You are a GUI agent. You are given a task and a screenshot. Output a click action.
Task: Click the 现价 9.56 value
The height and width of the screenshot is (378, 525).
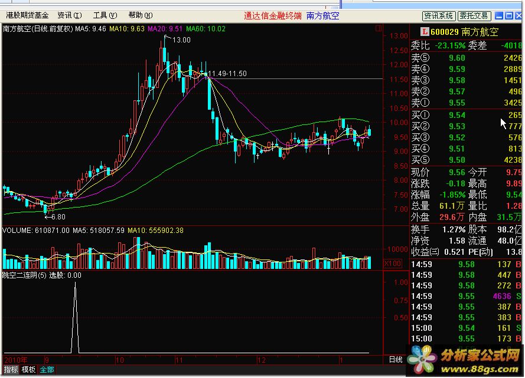coord(456,172)
